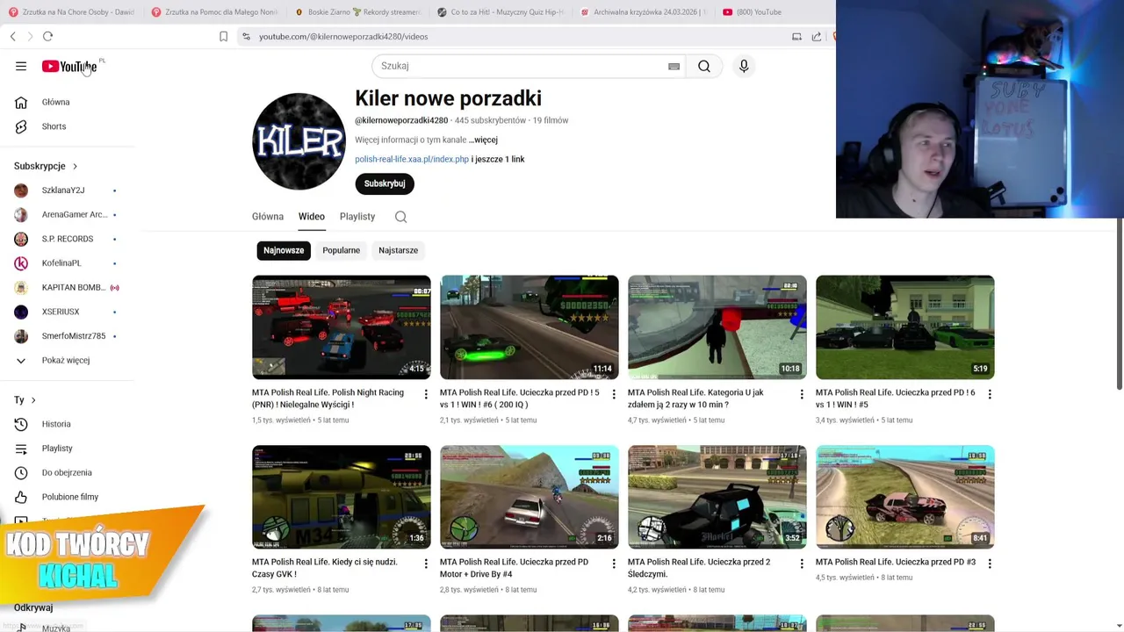This screenshot has height=632, width=1124.
Task: Open options menu for Motor + Drive By #4 video
Action: [x=614, y=564]
